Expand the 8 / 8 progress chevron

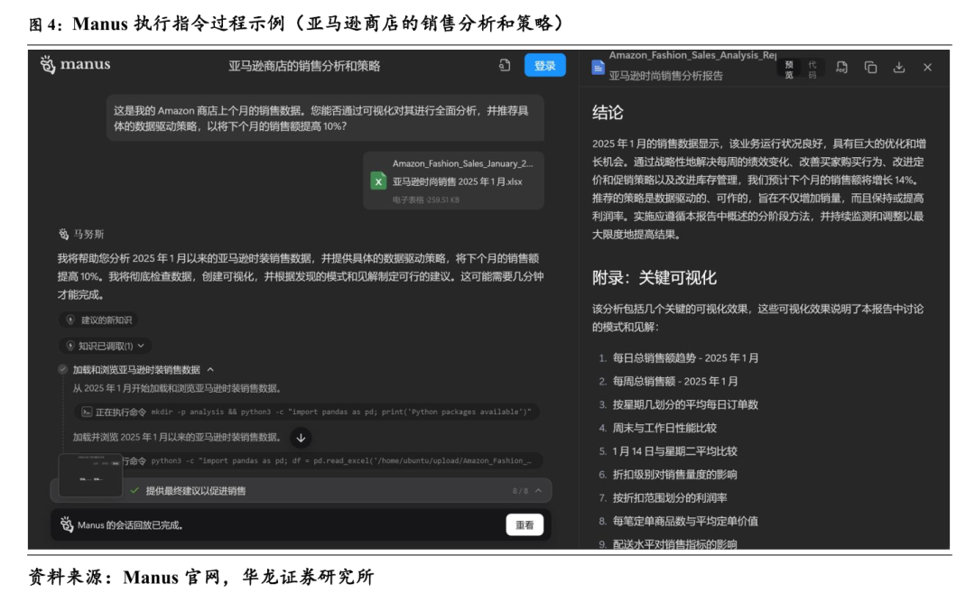[x=538, y=490]
